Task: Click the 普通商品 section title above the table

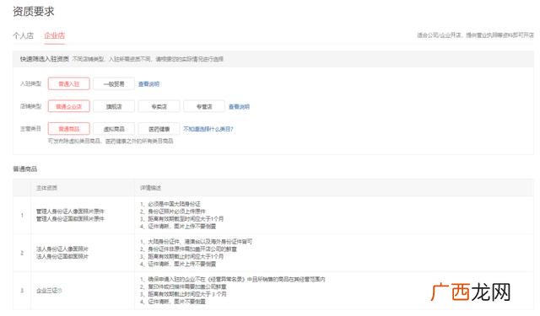Action: tap(24, 169)
